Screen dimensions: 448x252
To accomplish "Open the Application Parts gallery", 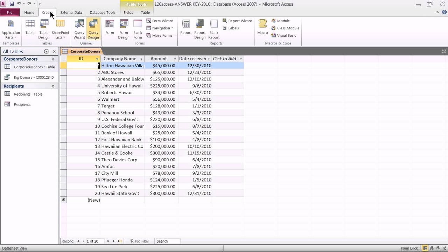I will pyautogui.click(x=11, y=29).
